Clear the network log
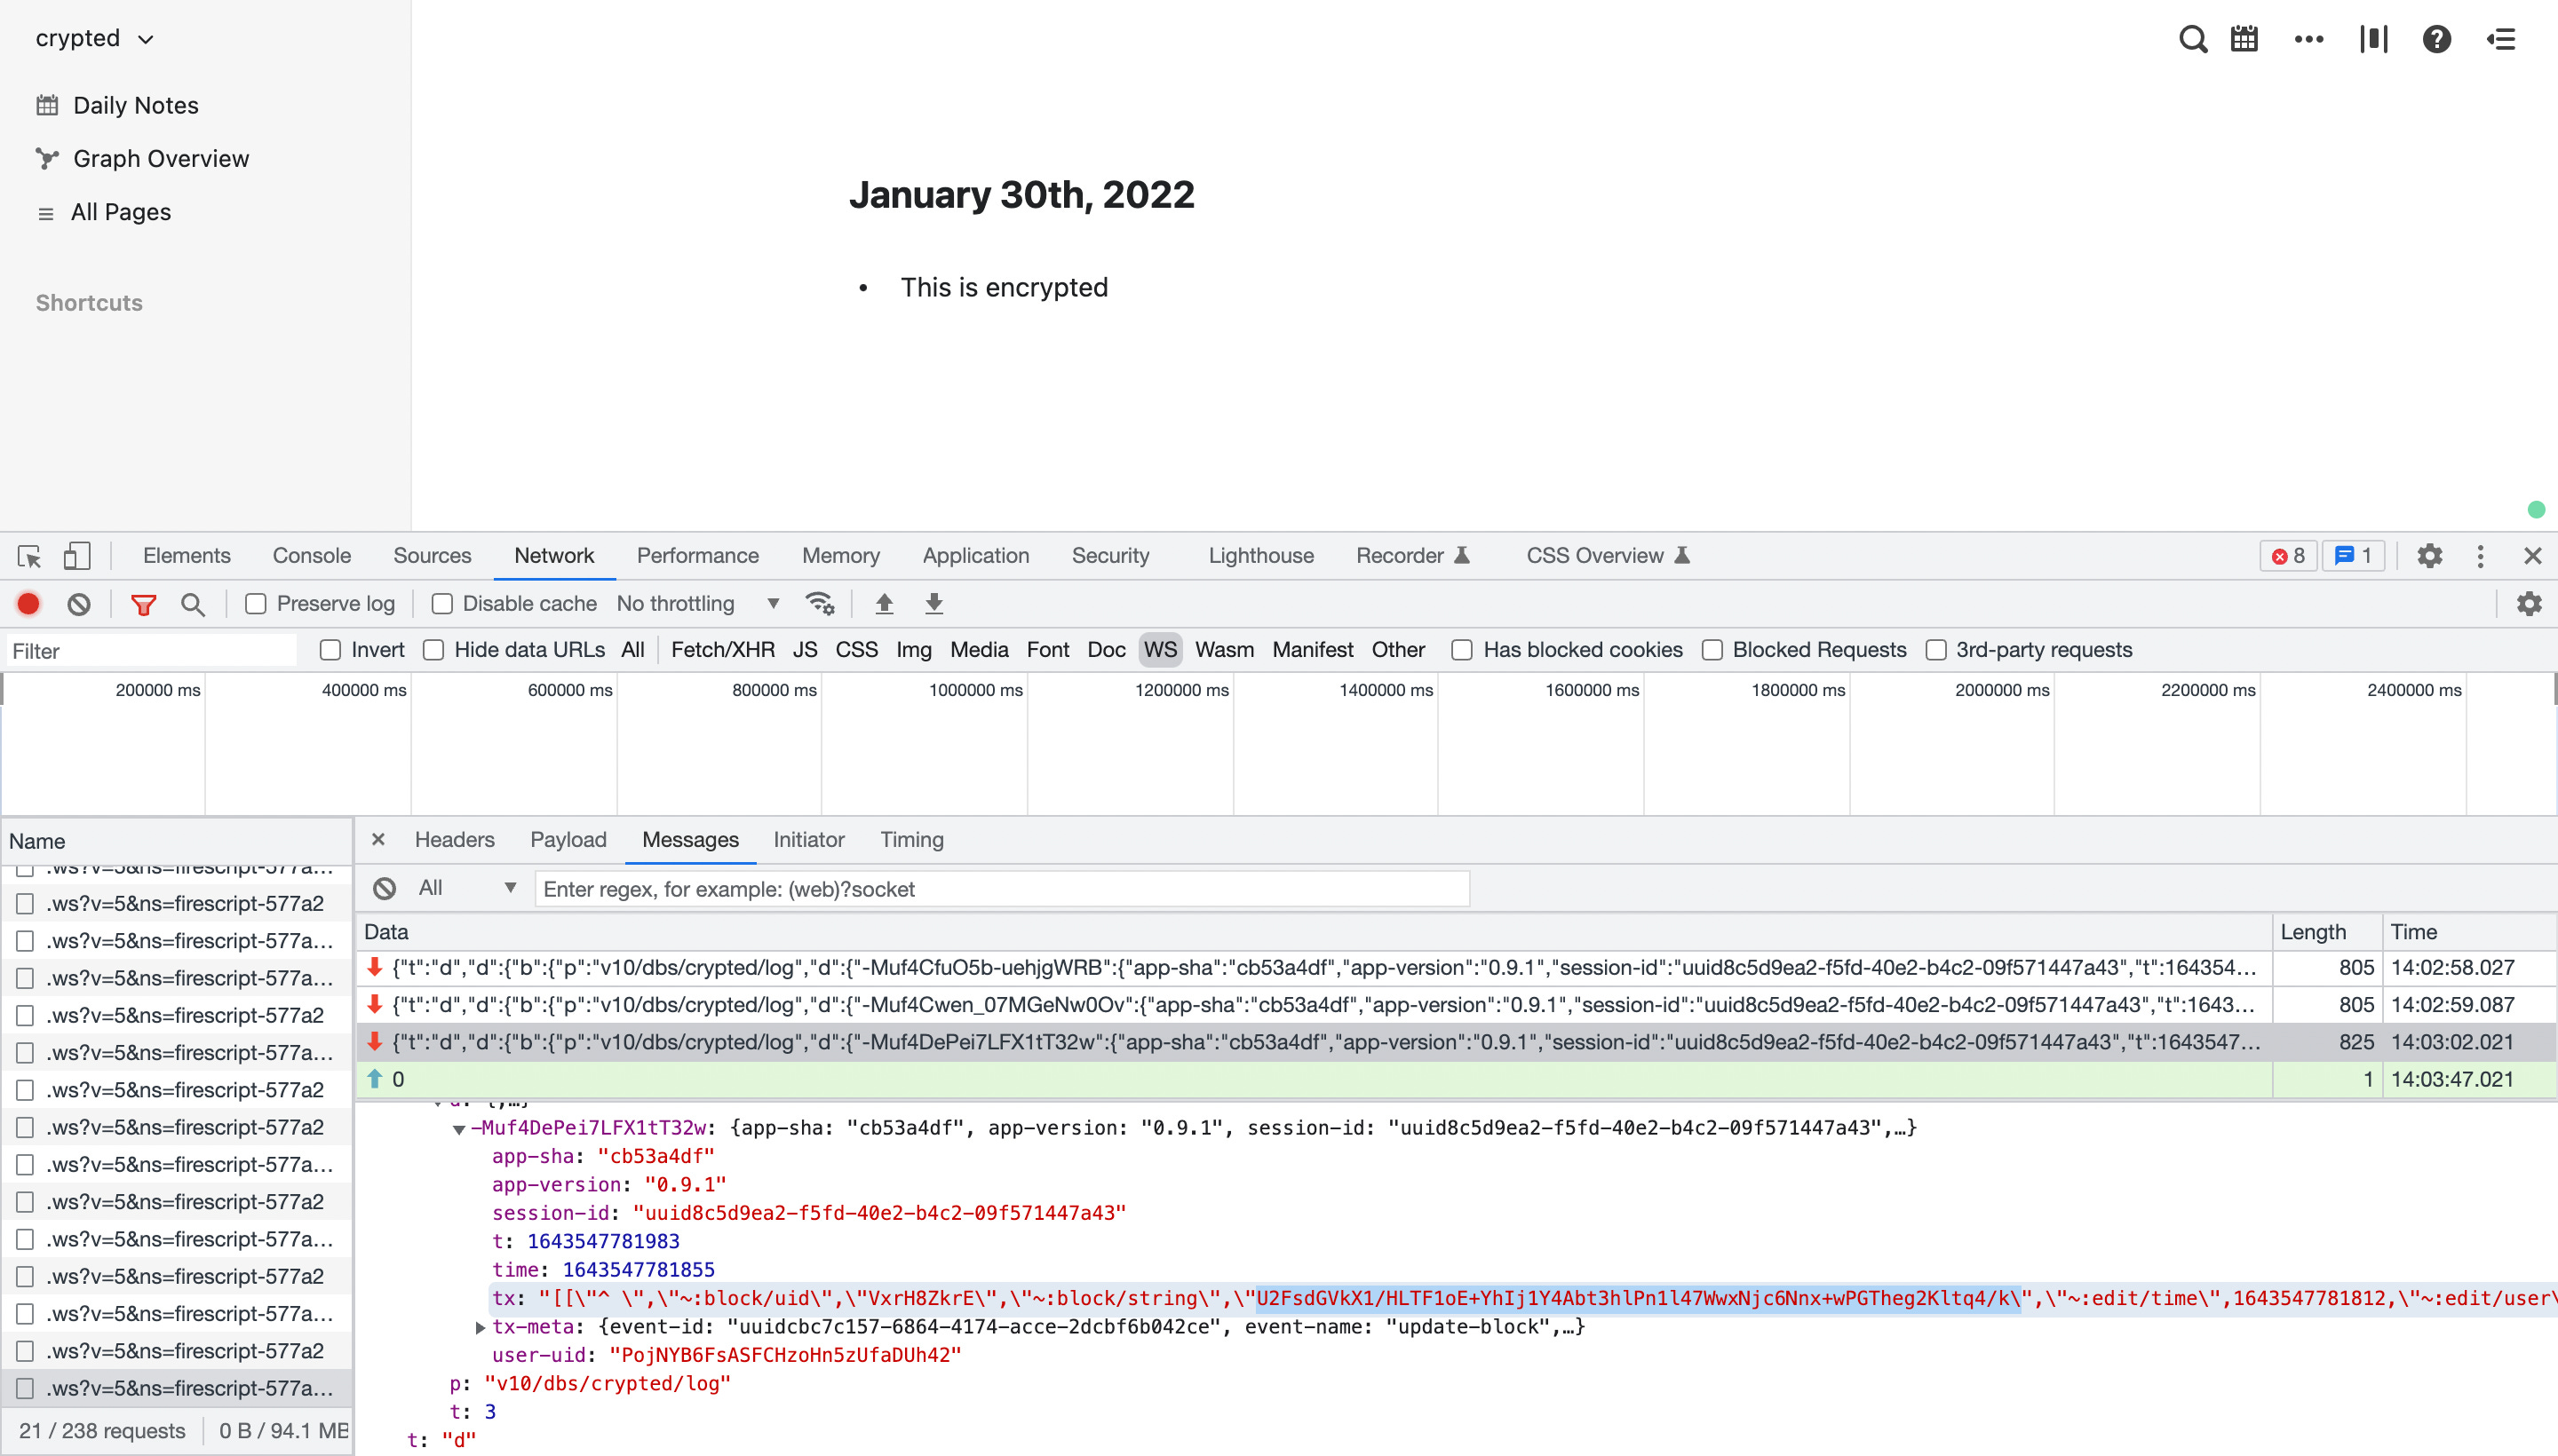Image resolution: width=2558 pixels, height=1456 pixels. point(79,604)
